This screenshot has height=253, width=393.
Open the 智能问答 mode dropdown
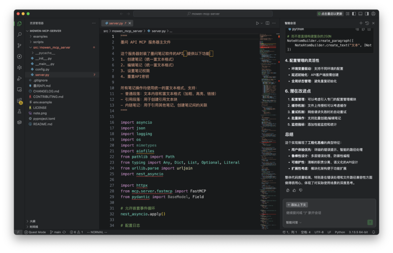click(294, 222)
